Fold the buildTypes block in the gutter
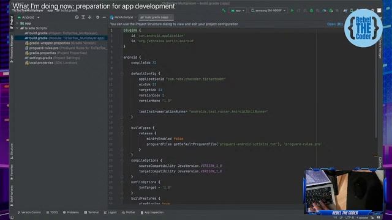The image size is (392, 220). pos(122,128)
